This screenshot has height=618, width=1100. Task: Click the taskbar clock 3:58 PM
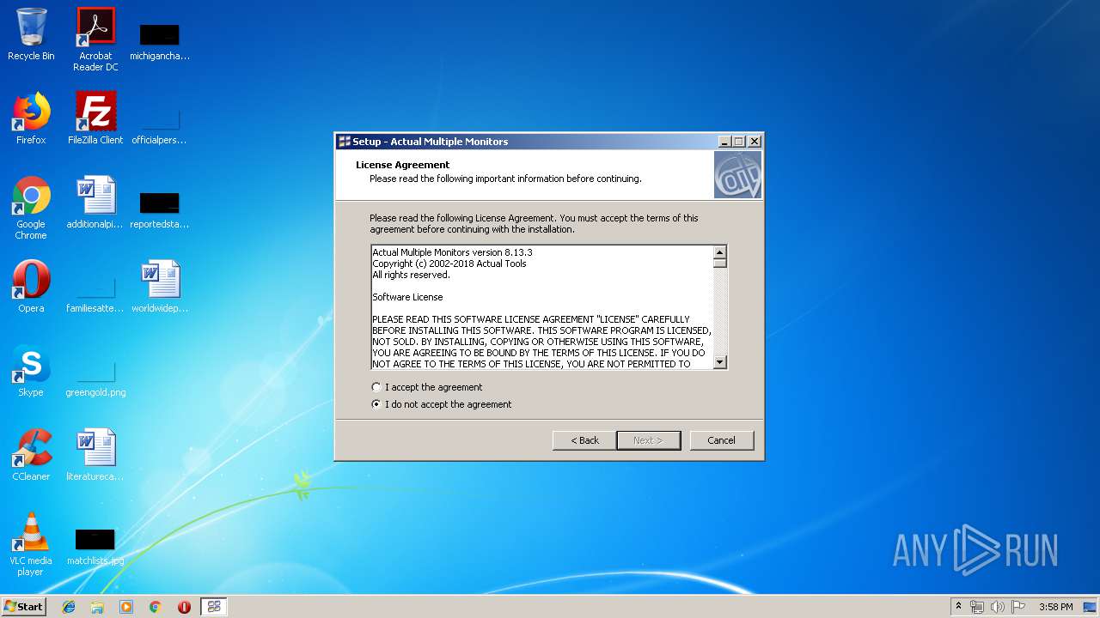[1055, 607]
